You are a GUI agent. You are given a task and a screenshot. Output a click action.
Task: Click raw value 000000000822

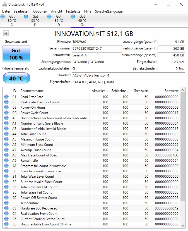coord(167,134)
